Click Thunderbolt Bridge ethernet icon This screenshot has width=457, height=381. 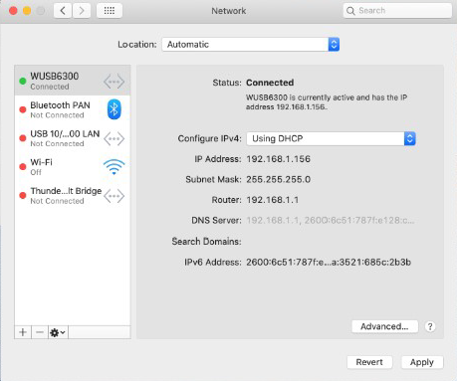click(114, 196)
